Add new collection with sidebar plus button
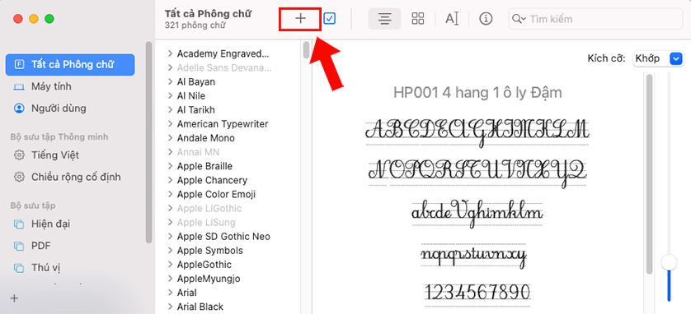 tap(15, 298)
